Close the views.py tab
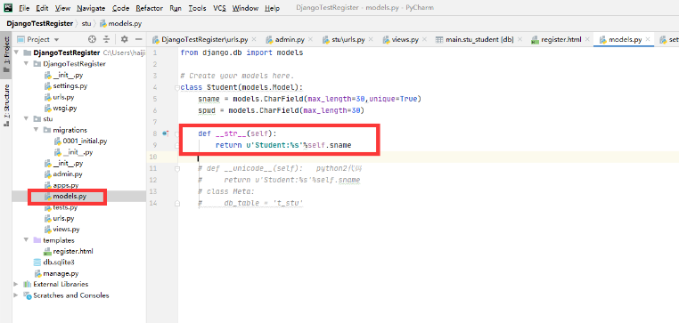679x323 pixels. pos(423,39)
